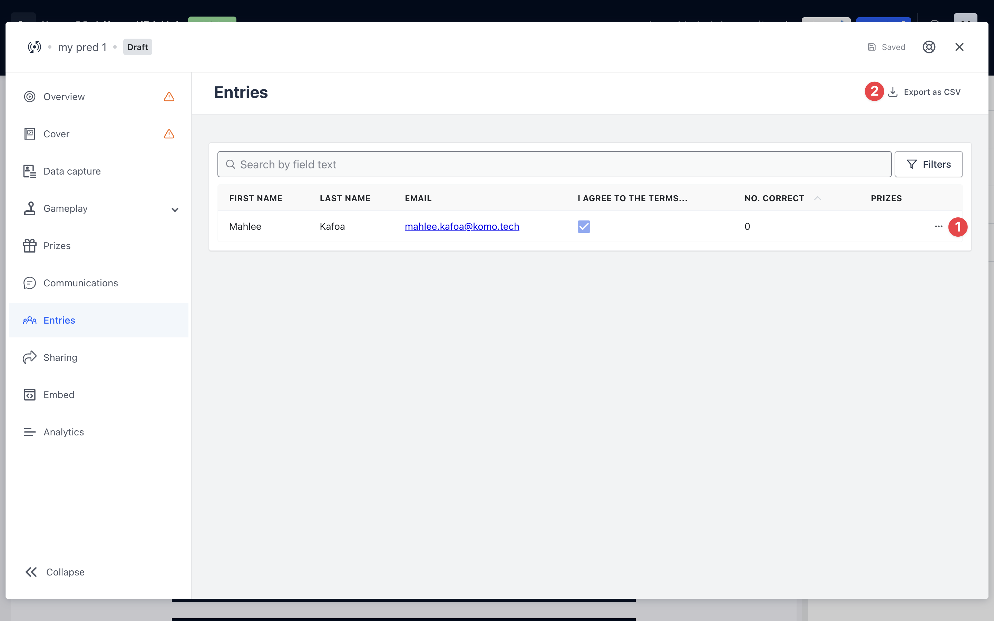Click the Overview warning triangle icon
This screenshot has height=621, width=994.
(169, 97)
